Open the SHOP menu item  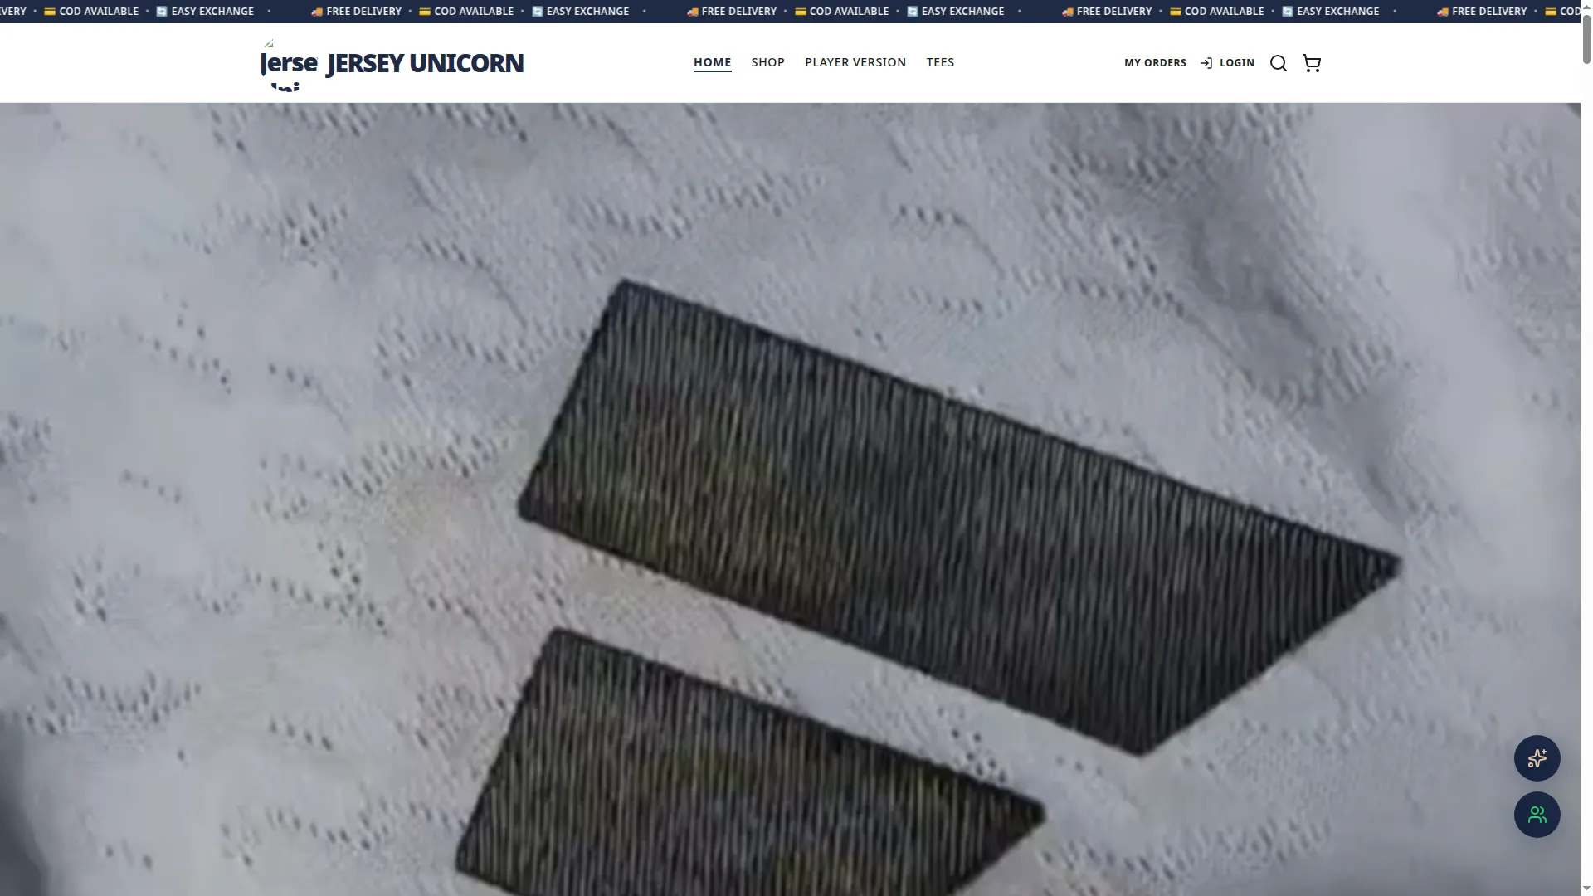tap(767, 62)
